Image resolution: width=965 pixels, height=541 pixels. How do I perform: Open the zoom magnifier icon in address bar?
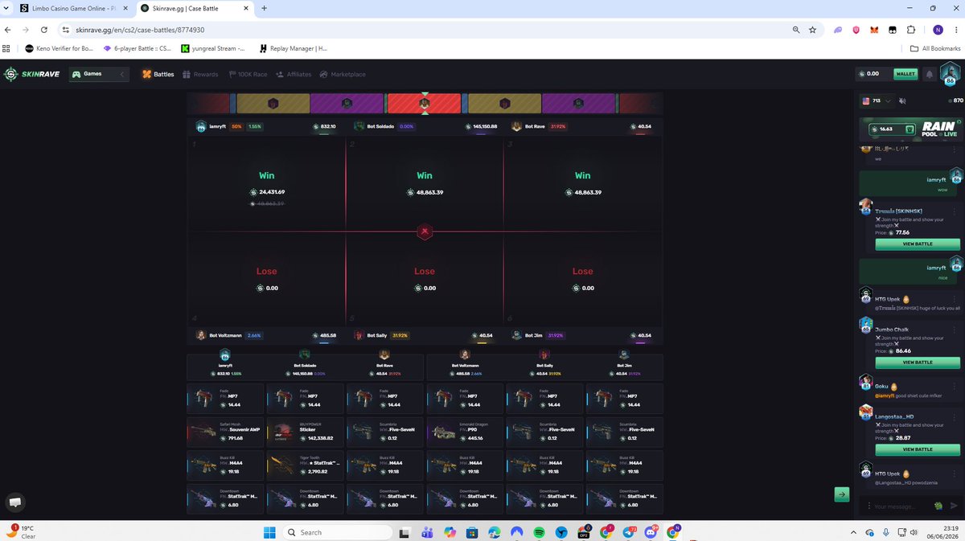point(796,30)
